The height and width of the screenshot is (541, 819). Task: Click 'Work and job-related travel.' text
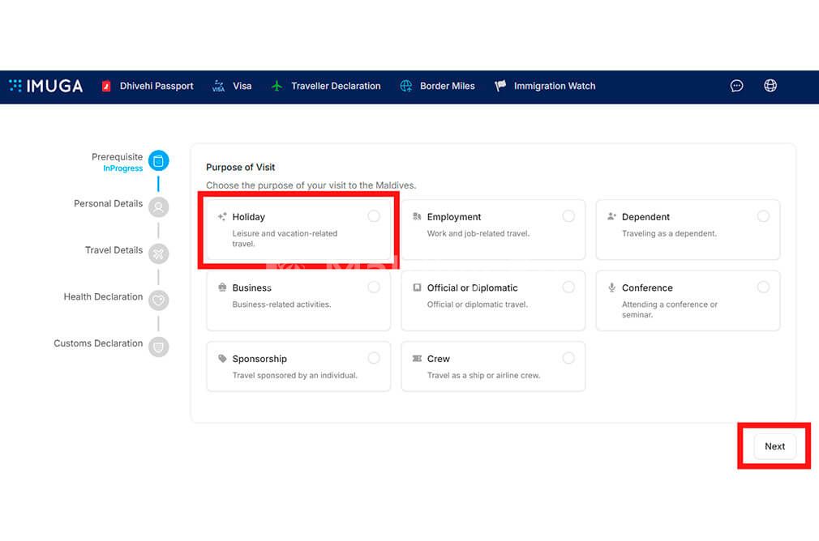[x=478, y=234]
